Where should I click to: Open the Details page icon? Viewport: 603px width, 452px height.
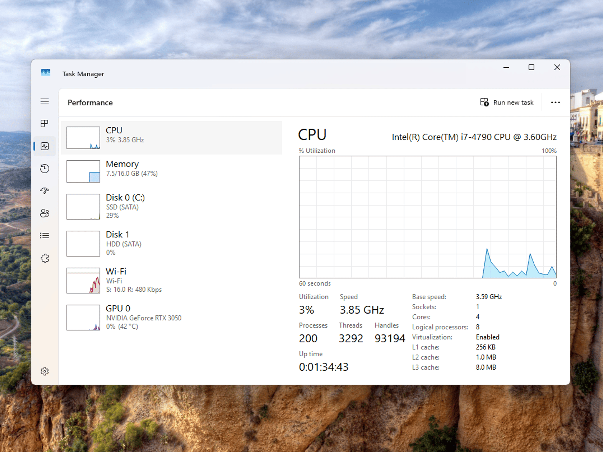(x=45, y=235)
